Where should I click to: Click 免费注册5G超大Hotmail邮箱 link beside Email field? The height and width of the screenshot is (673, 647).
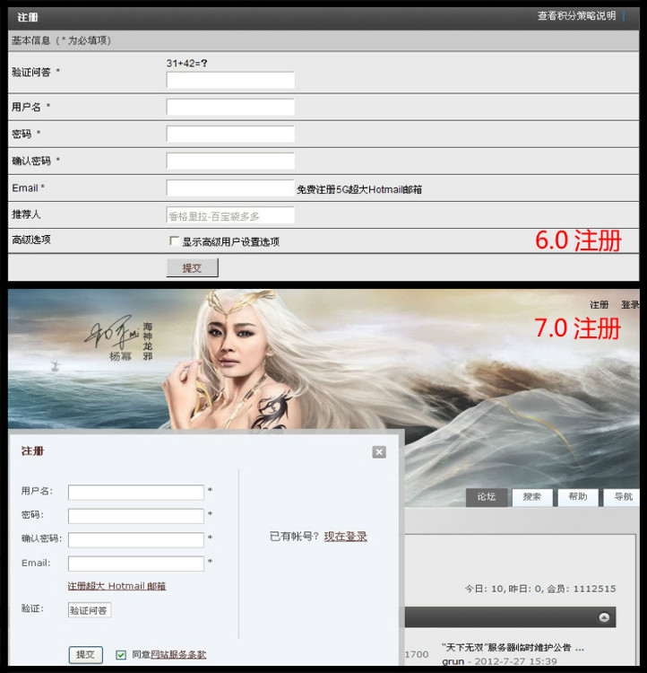[359, 189]
